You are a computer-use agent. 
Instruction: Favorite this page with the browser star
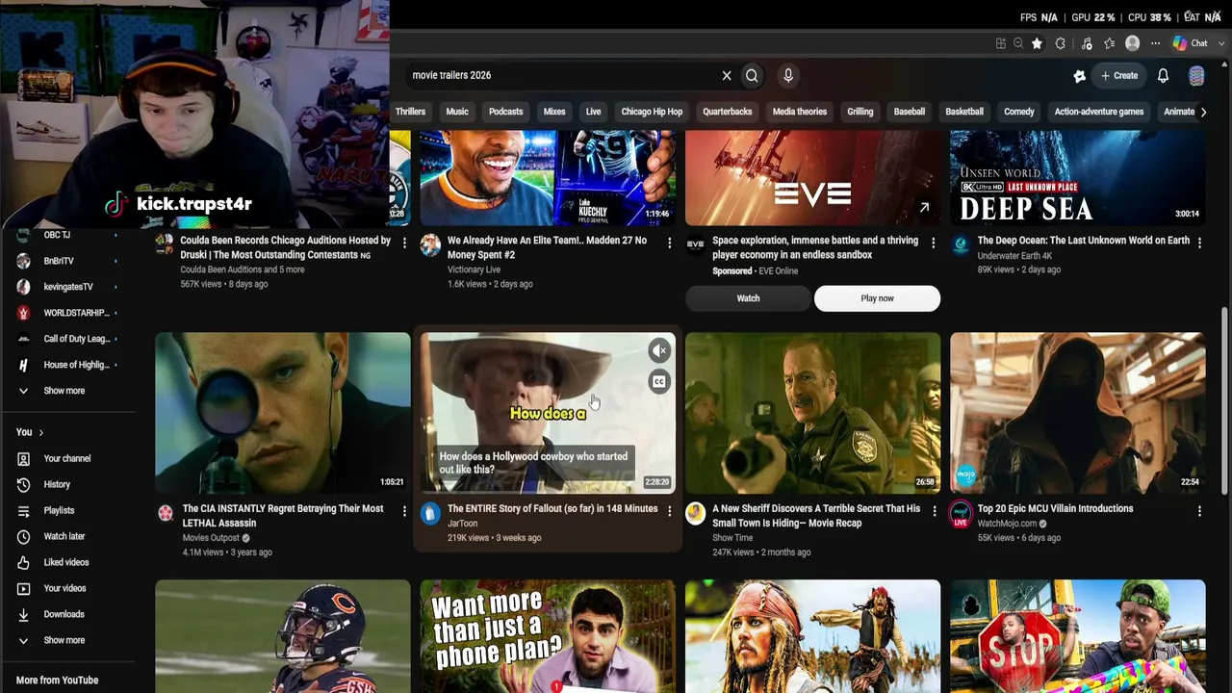[x=1037, y=43]
